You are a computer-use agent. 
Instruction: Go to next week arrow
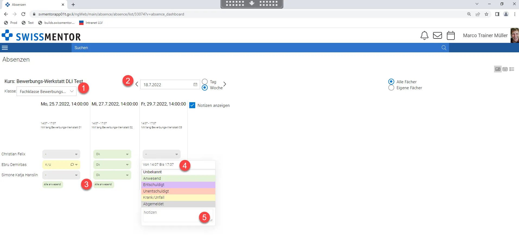point(225,84)
